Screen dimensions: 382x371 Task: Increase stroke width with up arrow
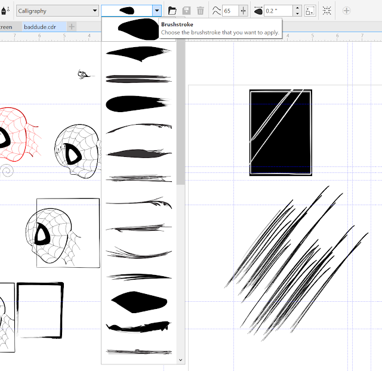click(x=297, y=8)
